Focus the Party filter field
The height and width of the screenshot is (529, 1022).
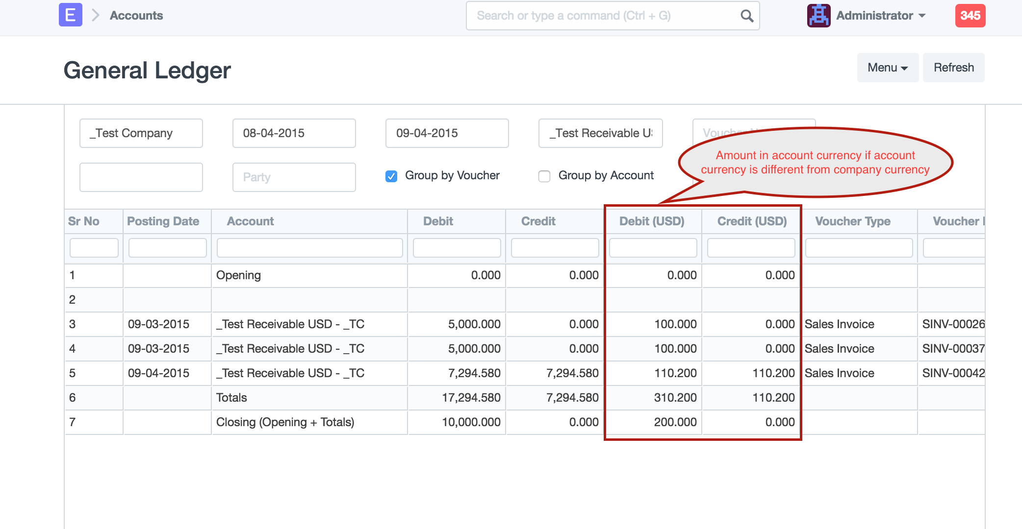click(294, 177)
